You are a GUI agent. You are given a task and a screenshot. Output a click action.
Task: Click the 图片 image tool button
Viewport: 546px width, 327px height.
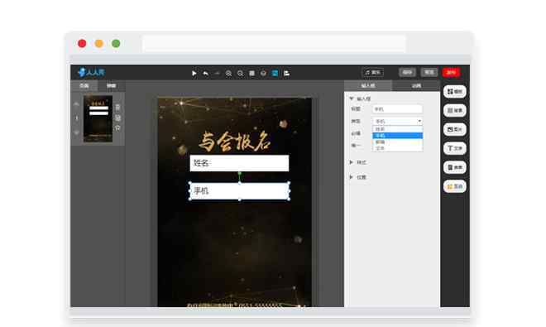click(455, 129)
